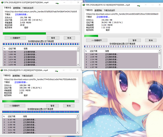Click <<隐藏细节 button in the 57% window
Screen dimensions: 163x137
(x=15, y=38)
